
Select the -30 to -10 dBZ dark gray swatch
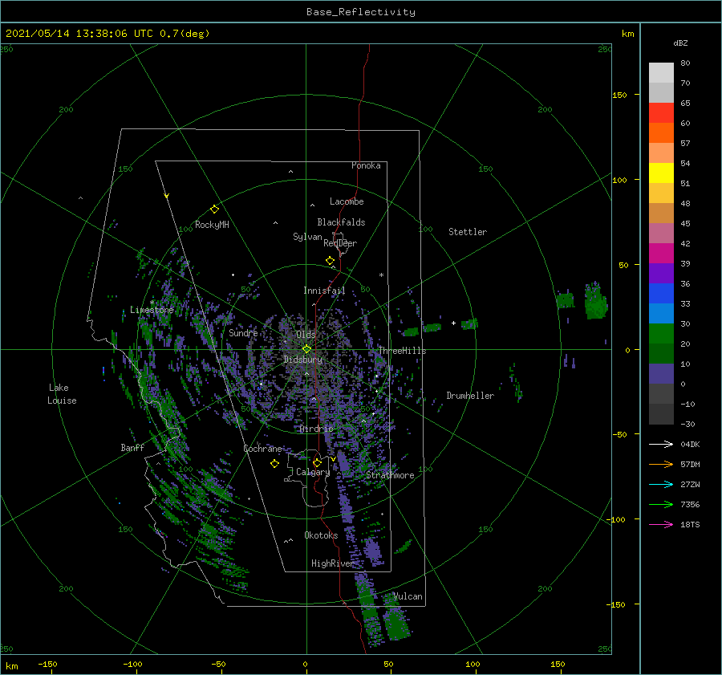point(661,414)
